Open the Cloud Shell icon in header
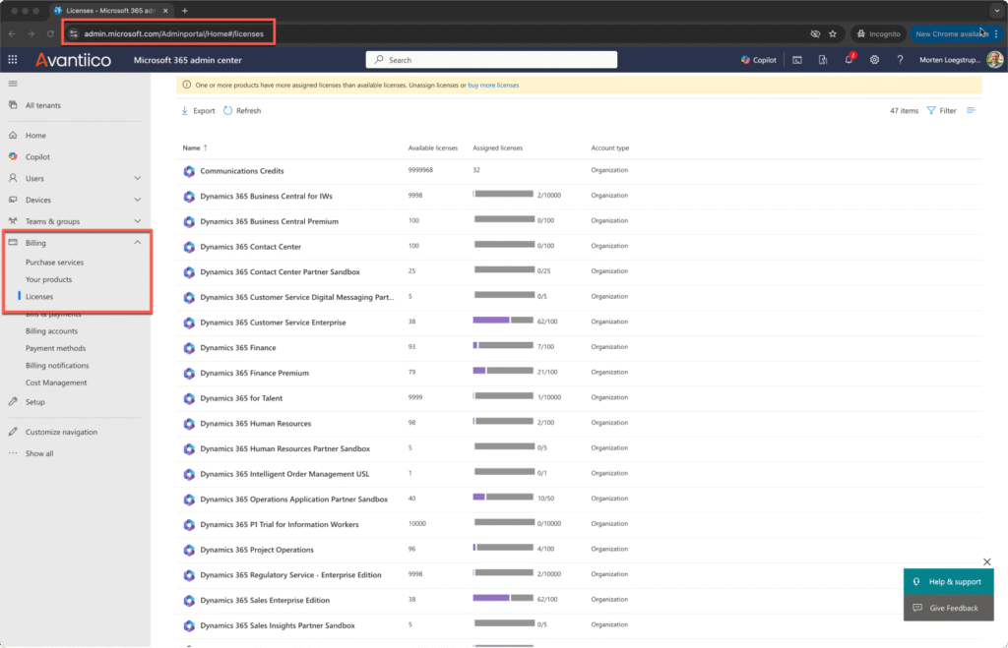Viewport: 1008px width, 648px height. (797, 60)
